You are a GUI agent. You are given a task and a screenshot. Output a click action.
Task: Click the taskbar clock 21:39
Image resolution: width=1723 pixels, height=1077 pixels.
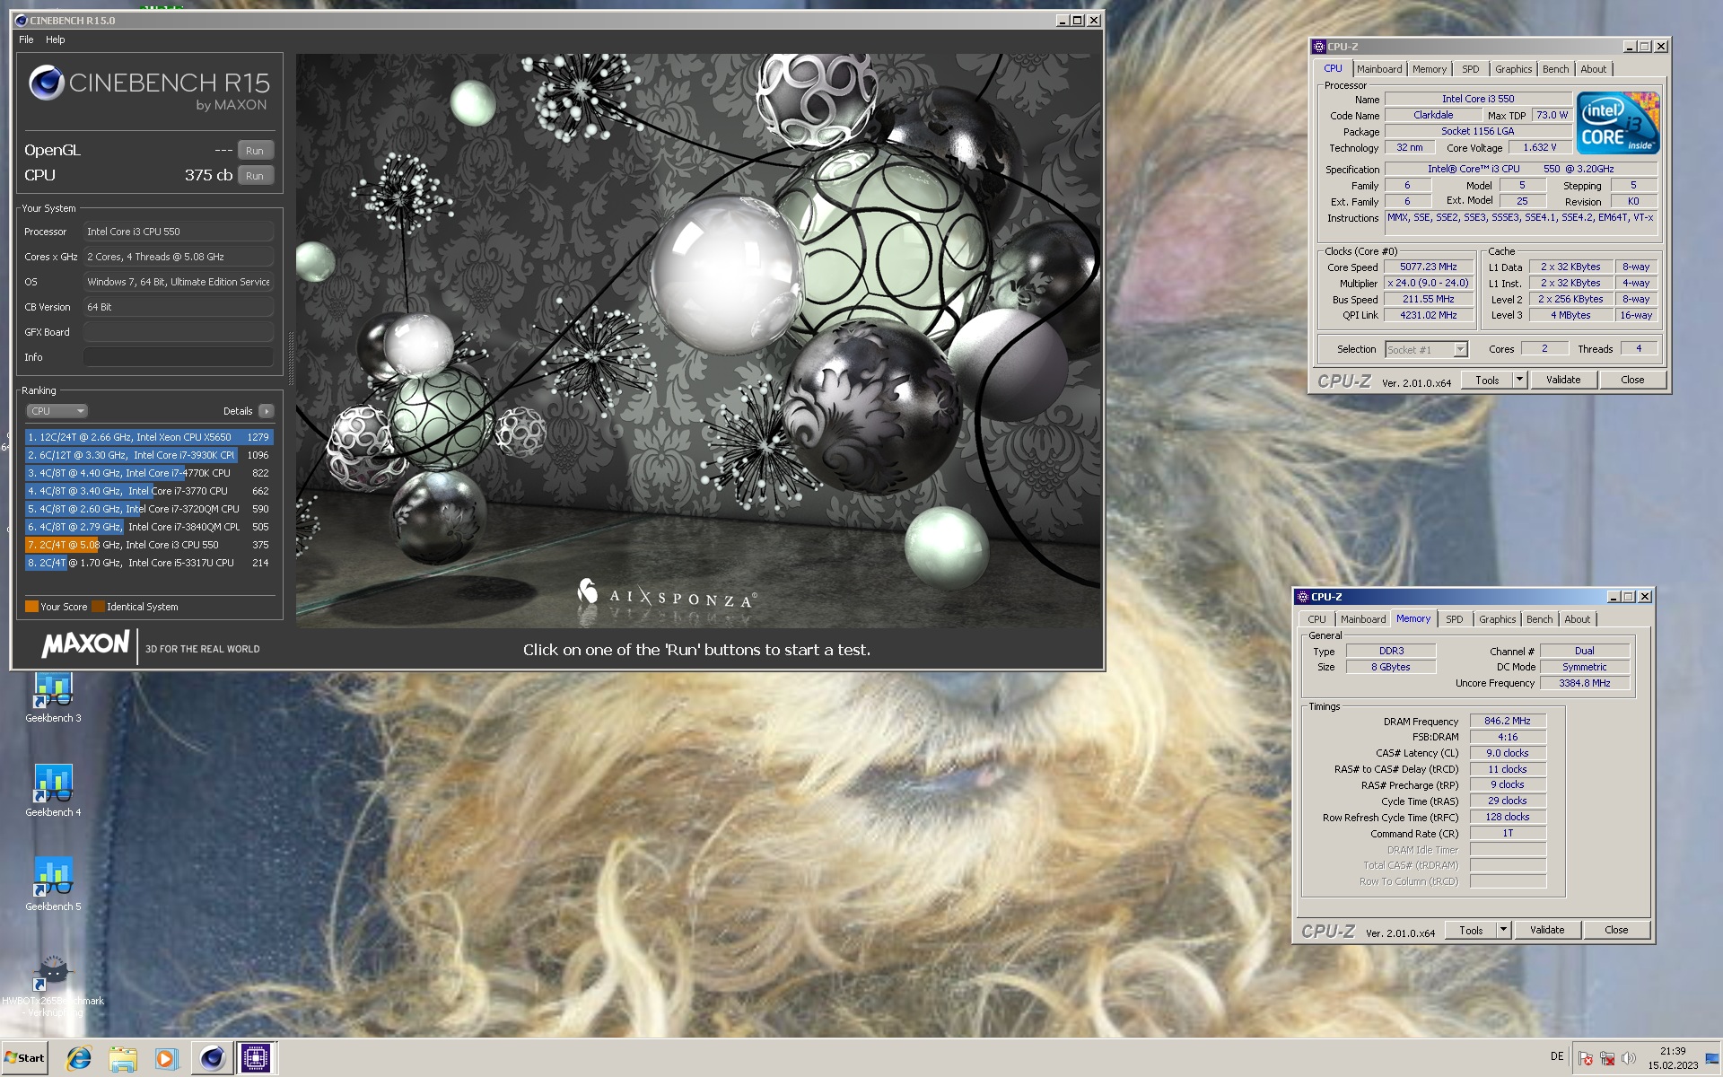pyautogui.click(x=1673, y=1051)
